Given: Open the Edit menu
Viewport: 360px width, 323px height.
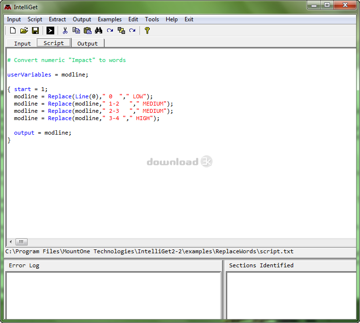Looking at the screenshot, I should pyautogui.click(x=133, y=19).
